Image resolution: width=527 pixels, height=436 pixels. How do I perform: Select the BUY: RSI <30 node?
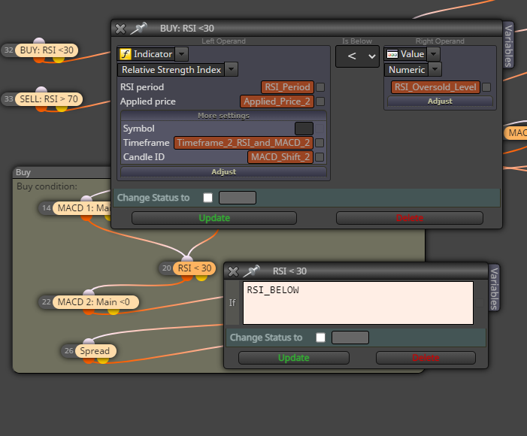point(47,50)
